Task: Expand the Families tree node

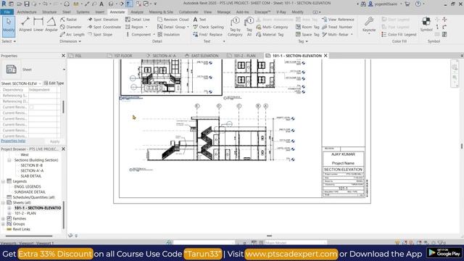Action: [3, 219]
